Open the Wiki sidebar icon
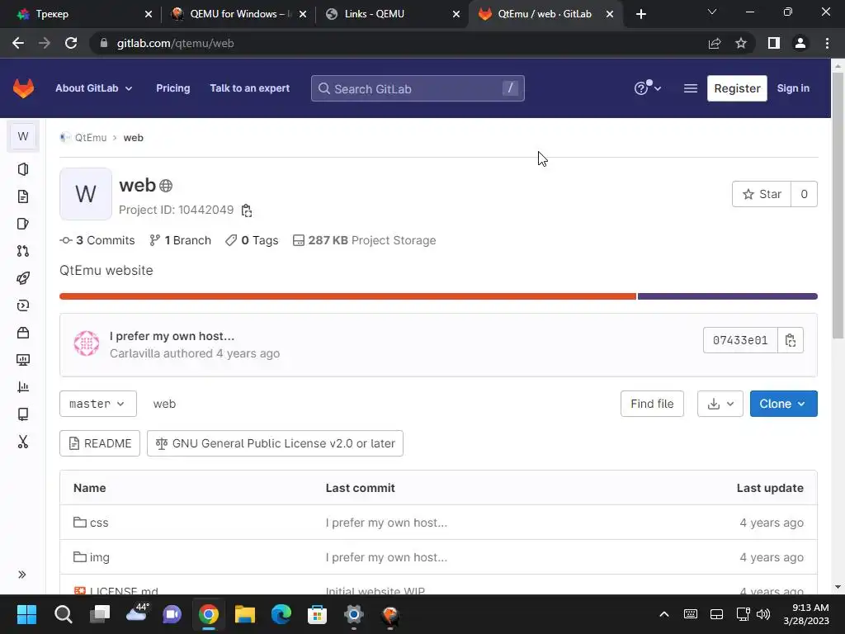The width and height of the screenshot is (845, 634). click(x=22, y=414)
